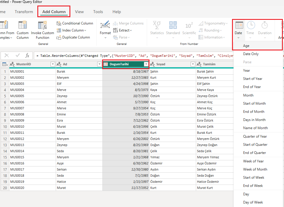Screen dimensions: 284x207
Task: Select Name of Month
Action: pyautogui.click(x=258, y=128)
